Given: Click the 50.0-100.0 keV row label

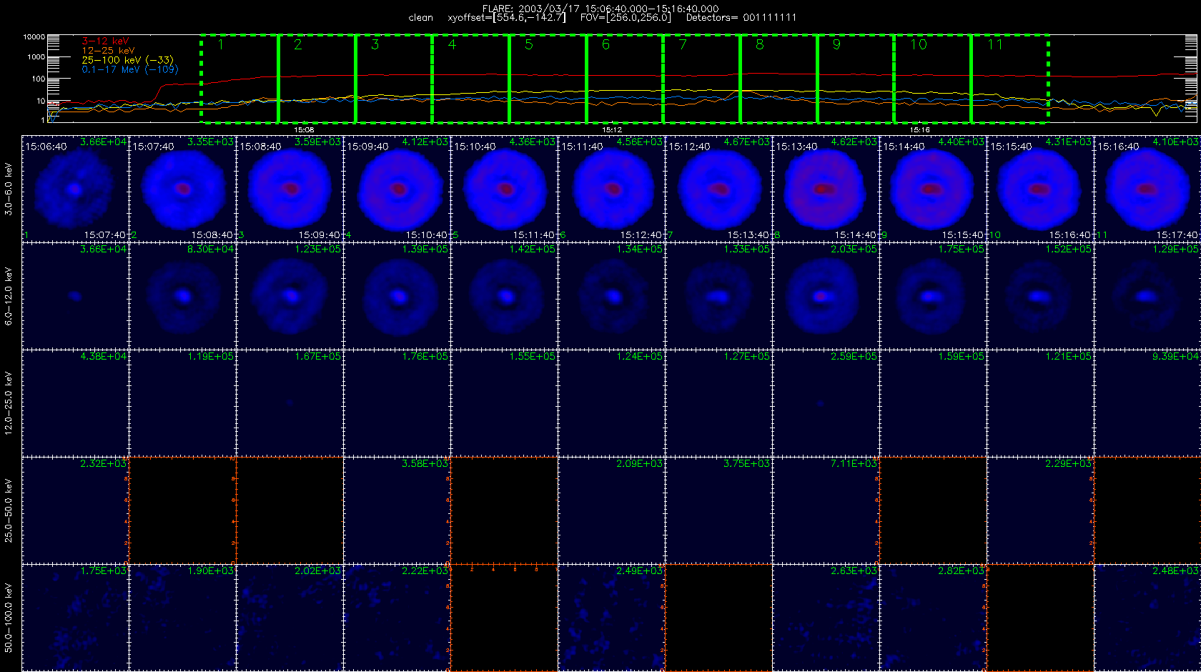Looking at the screenshot, I should click(x=9, y=618).
